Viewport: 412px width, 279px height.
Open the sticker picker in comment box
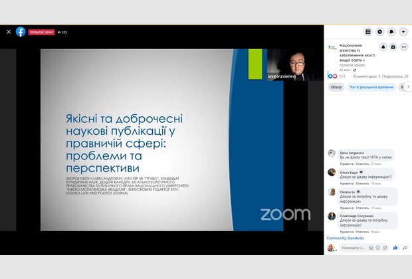click(385, 248)
